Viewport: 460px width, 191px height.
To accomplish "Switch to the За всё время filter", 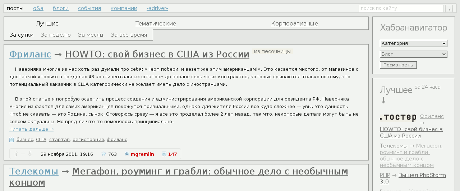I will click(129, 35).
